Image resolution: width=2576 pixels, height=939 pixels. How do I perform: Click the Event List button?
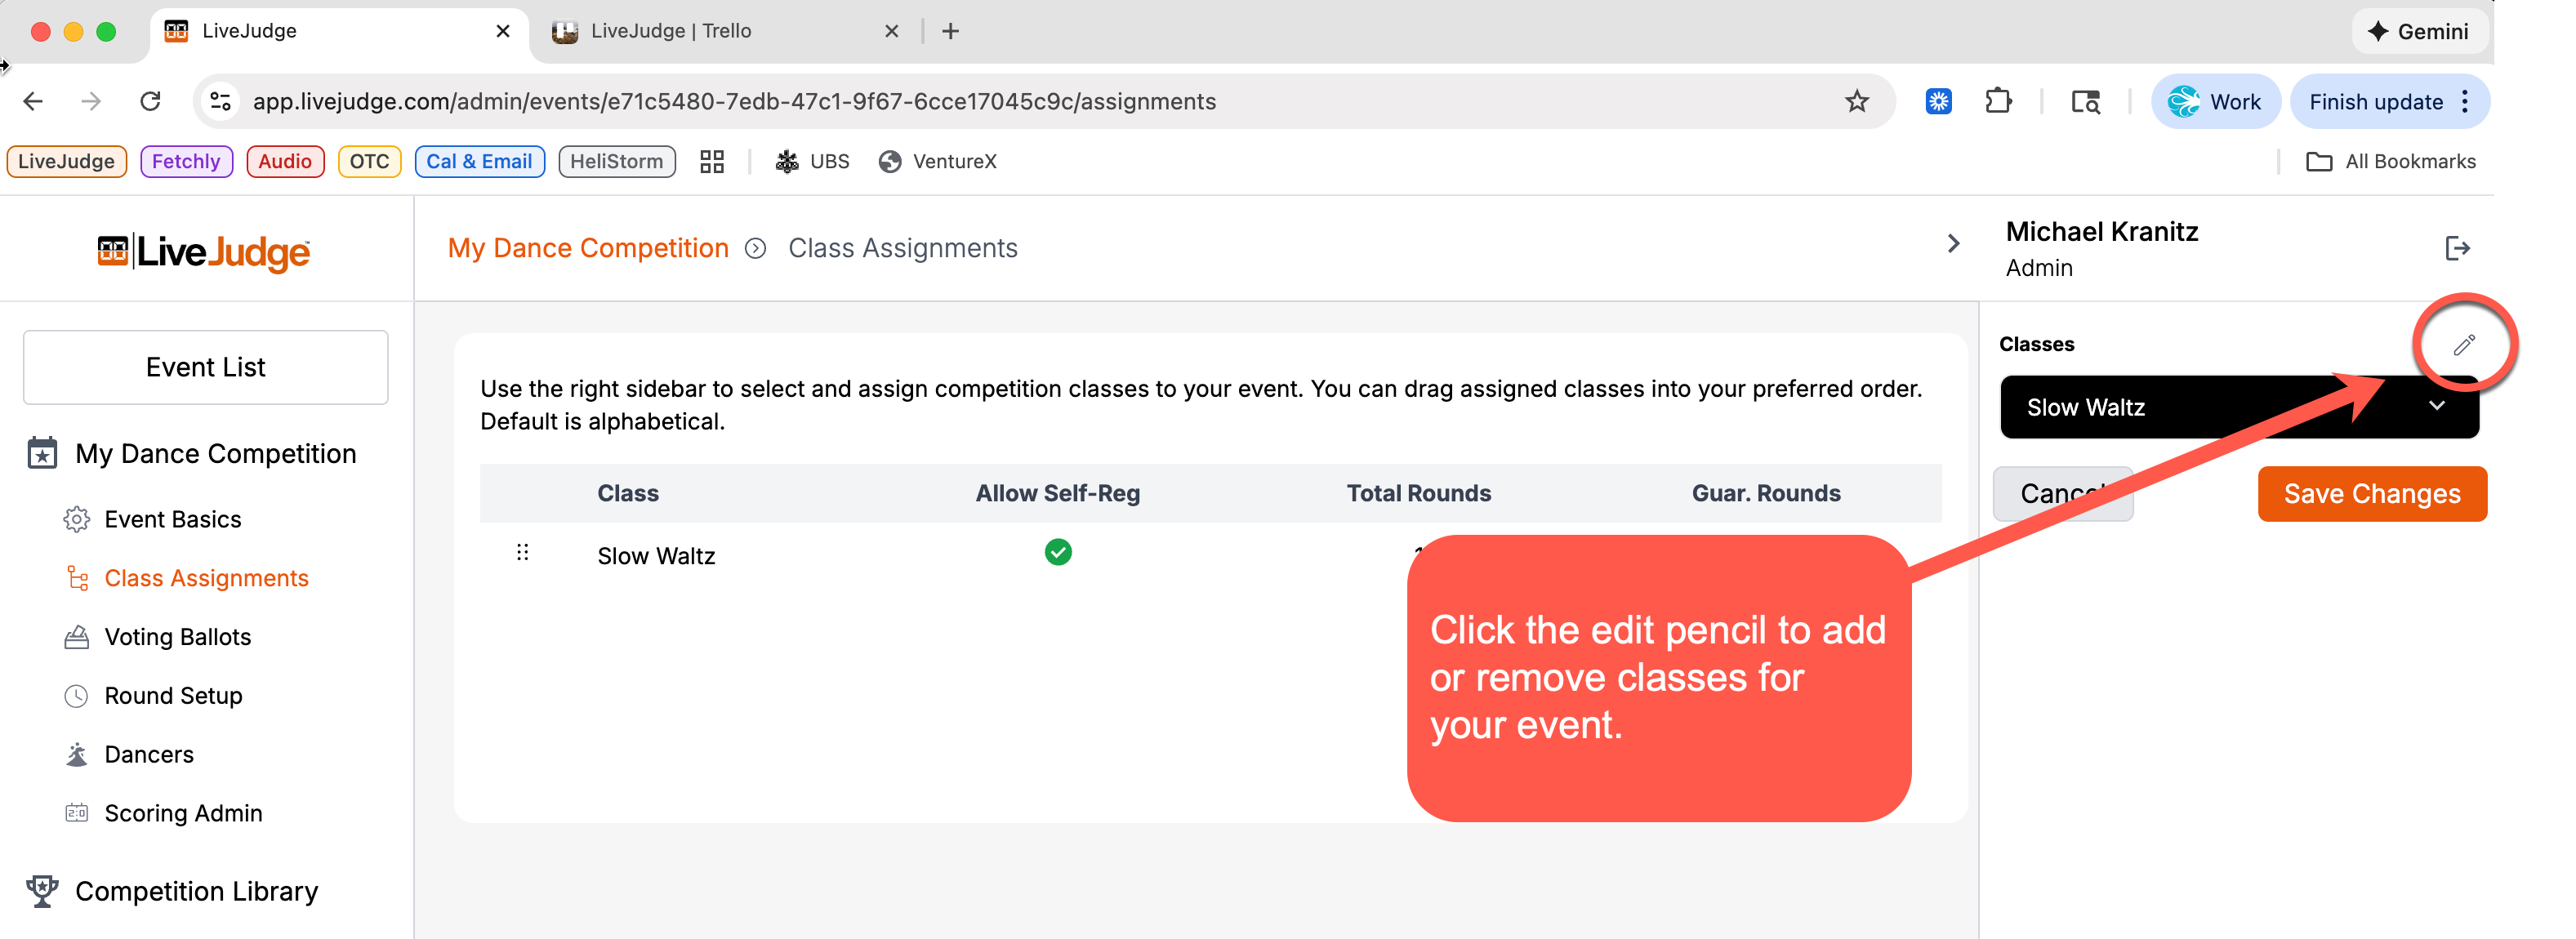click(x=205, y=367)
